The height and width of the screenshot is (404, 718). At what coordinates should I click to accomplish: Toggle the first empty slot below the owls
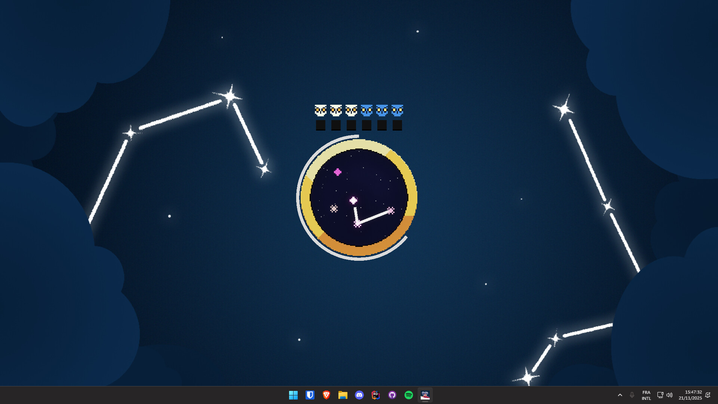(320, 125)
